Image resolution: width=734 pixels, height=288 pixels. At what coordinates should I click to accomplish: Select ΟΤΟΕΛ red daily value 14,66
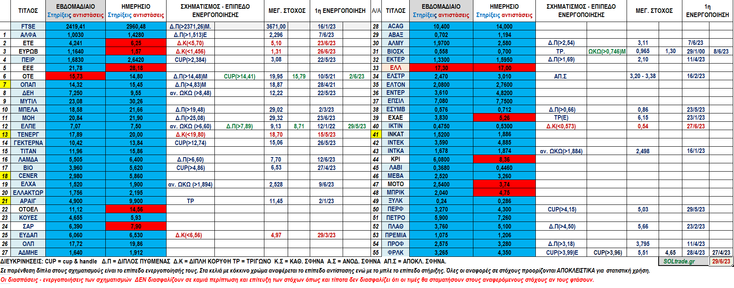click(x=136, y=209)
